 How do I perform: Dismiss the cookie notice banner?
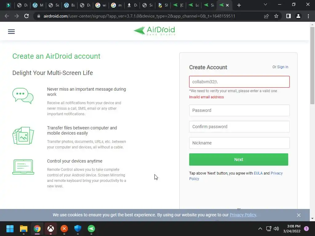click(x=299, y=215)
